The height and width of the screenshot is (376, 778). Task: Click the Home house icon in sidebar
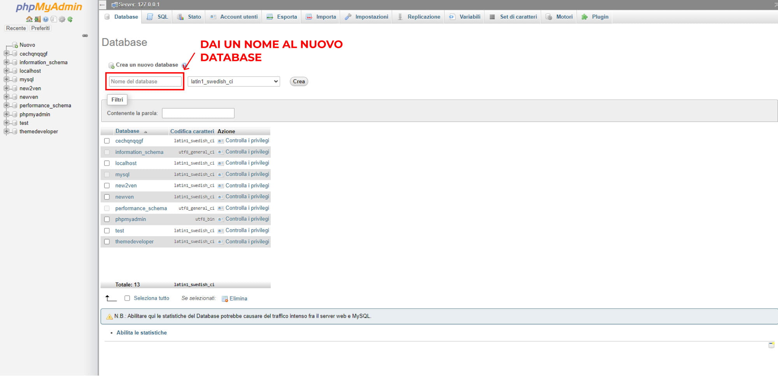29,19
